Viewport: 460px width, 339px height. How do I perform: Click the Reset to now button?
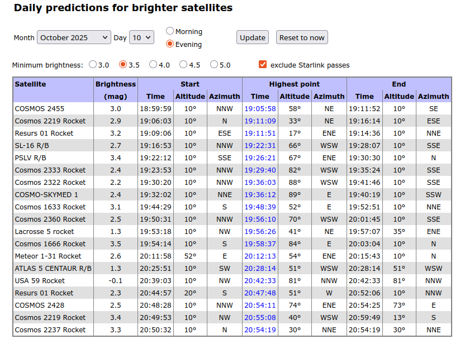tap(302, 37)
